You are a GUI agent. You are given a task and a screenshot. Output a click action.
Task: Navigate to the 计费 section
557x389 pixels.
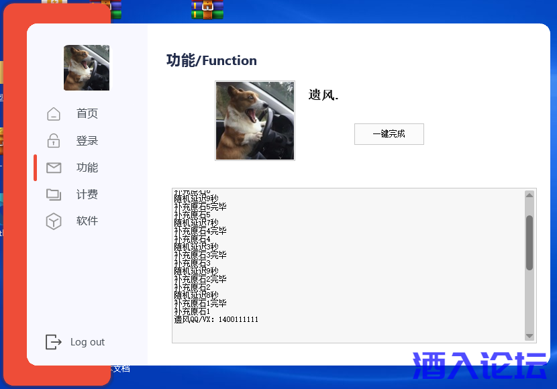(87, 194)
